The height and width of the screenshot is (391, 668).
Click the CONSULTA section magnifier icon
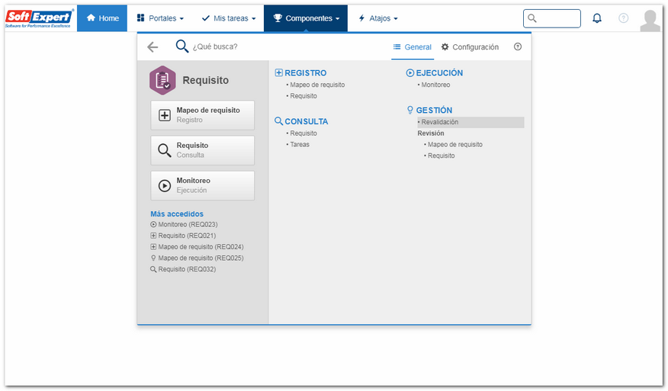point(278,121)
